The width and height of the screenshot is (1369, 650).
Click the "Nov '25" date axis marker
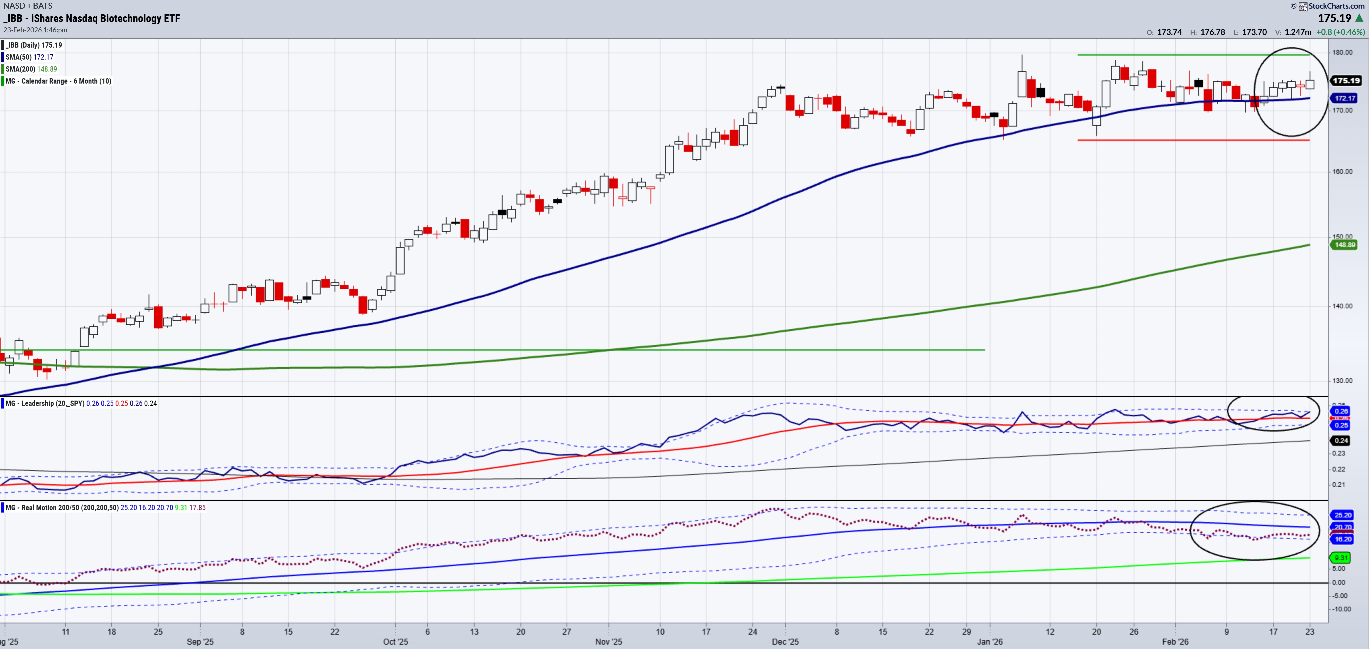coord(609,642)
